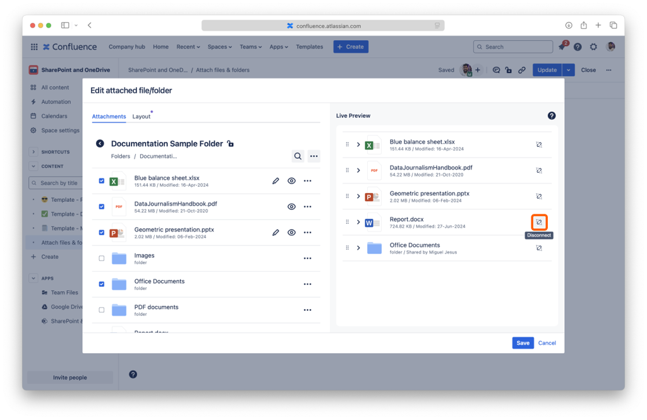Disconnect Office Documents folder in Live Preview

coord(539,248)
